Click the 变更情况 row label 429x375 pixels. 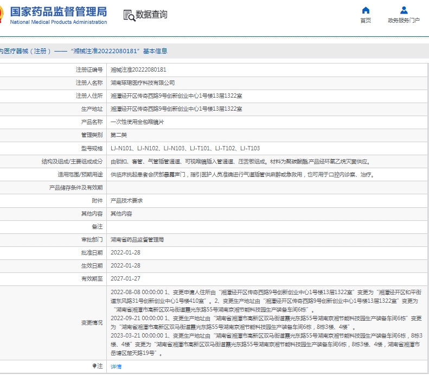pos(92,323)
